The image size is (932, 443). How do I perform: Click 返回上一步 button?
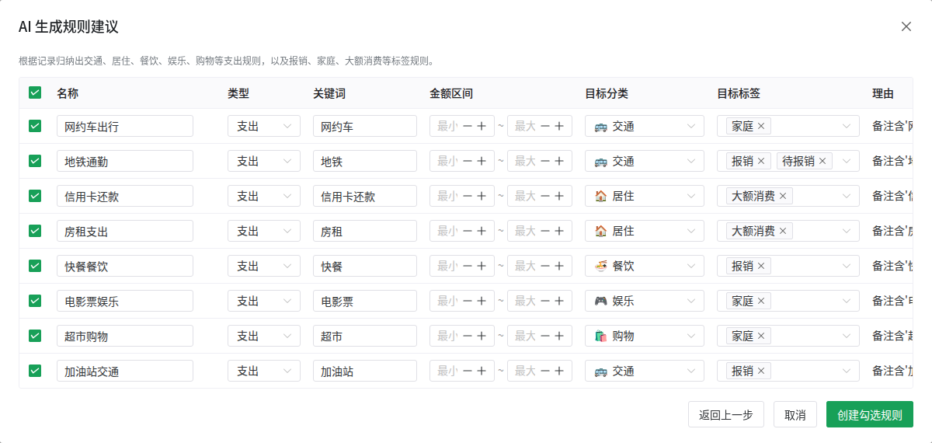[726, 414]
